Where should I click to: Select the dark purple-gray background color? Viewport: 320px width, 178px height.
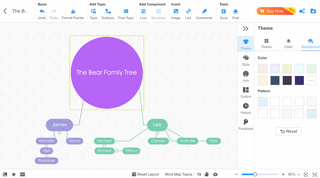coord(287,81)
